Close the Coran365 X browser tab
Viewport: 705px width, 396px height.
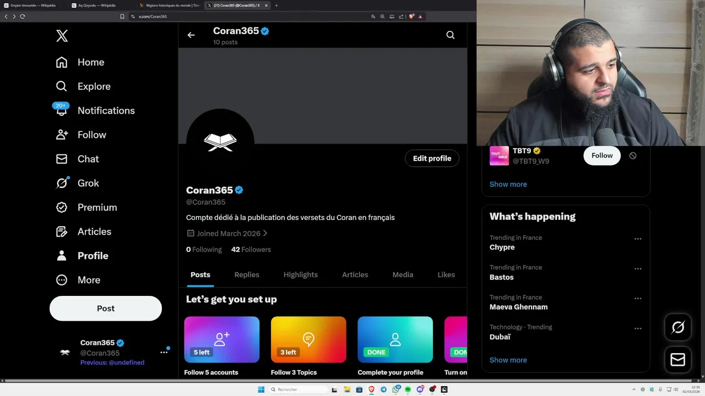(266, 5)
